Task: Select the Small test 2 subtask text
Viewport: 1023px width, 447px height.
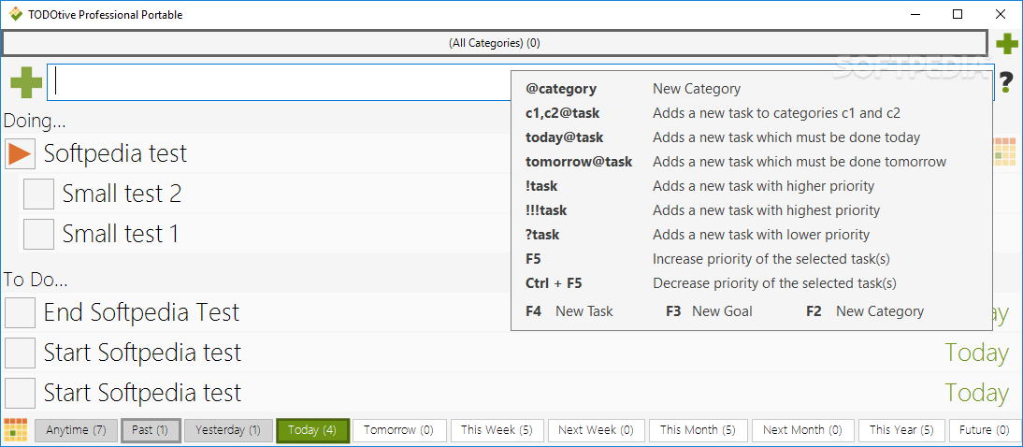Action: click(x=122, y=194)
